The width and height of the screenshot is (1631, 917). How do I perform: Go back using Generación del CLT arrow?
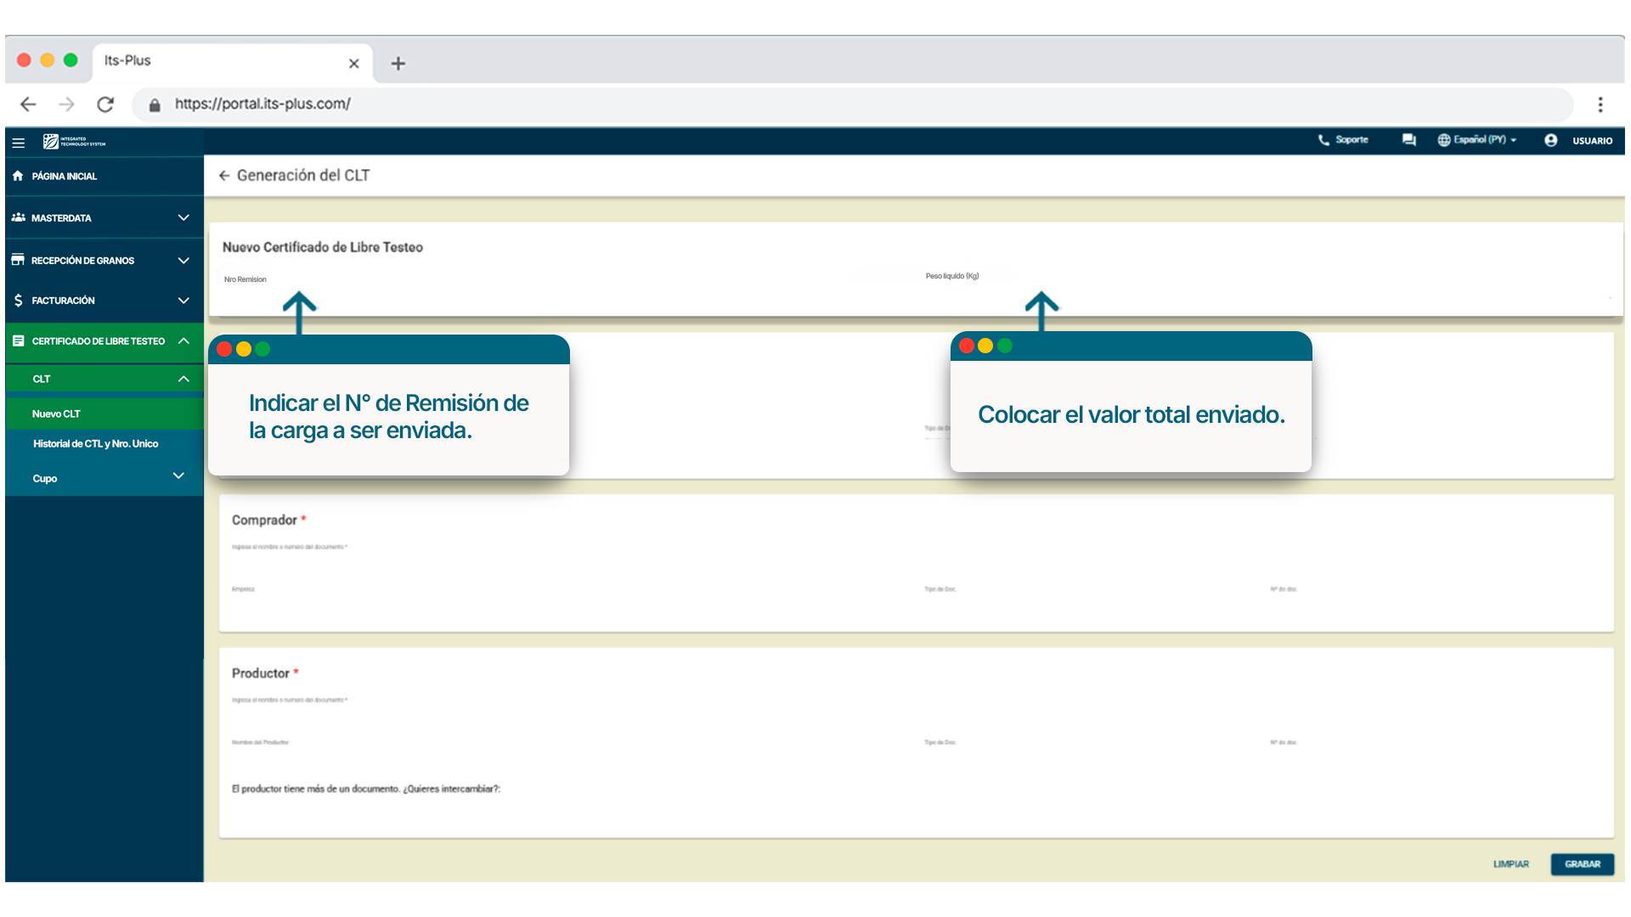pyautogui.click(x=224, y=176)
